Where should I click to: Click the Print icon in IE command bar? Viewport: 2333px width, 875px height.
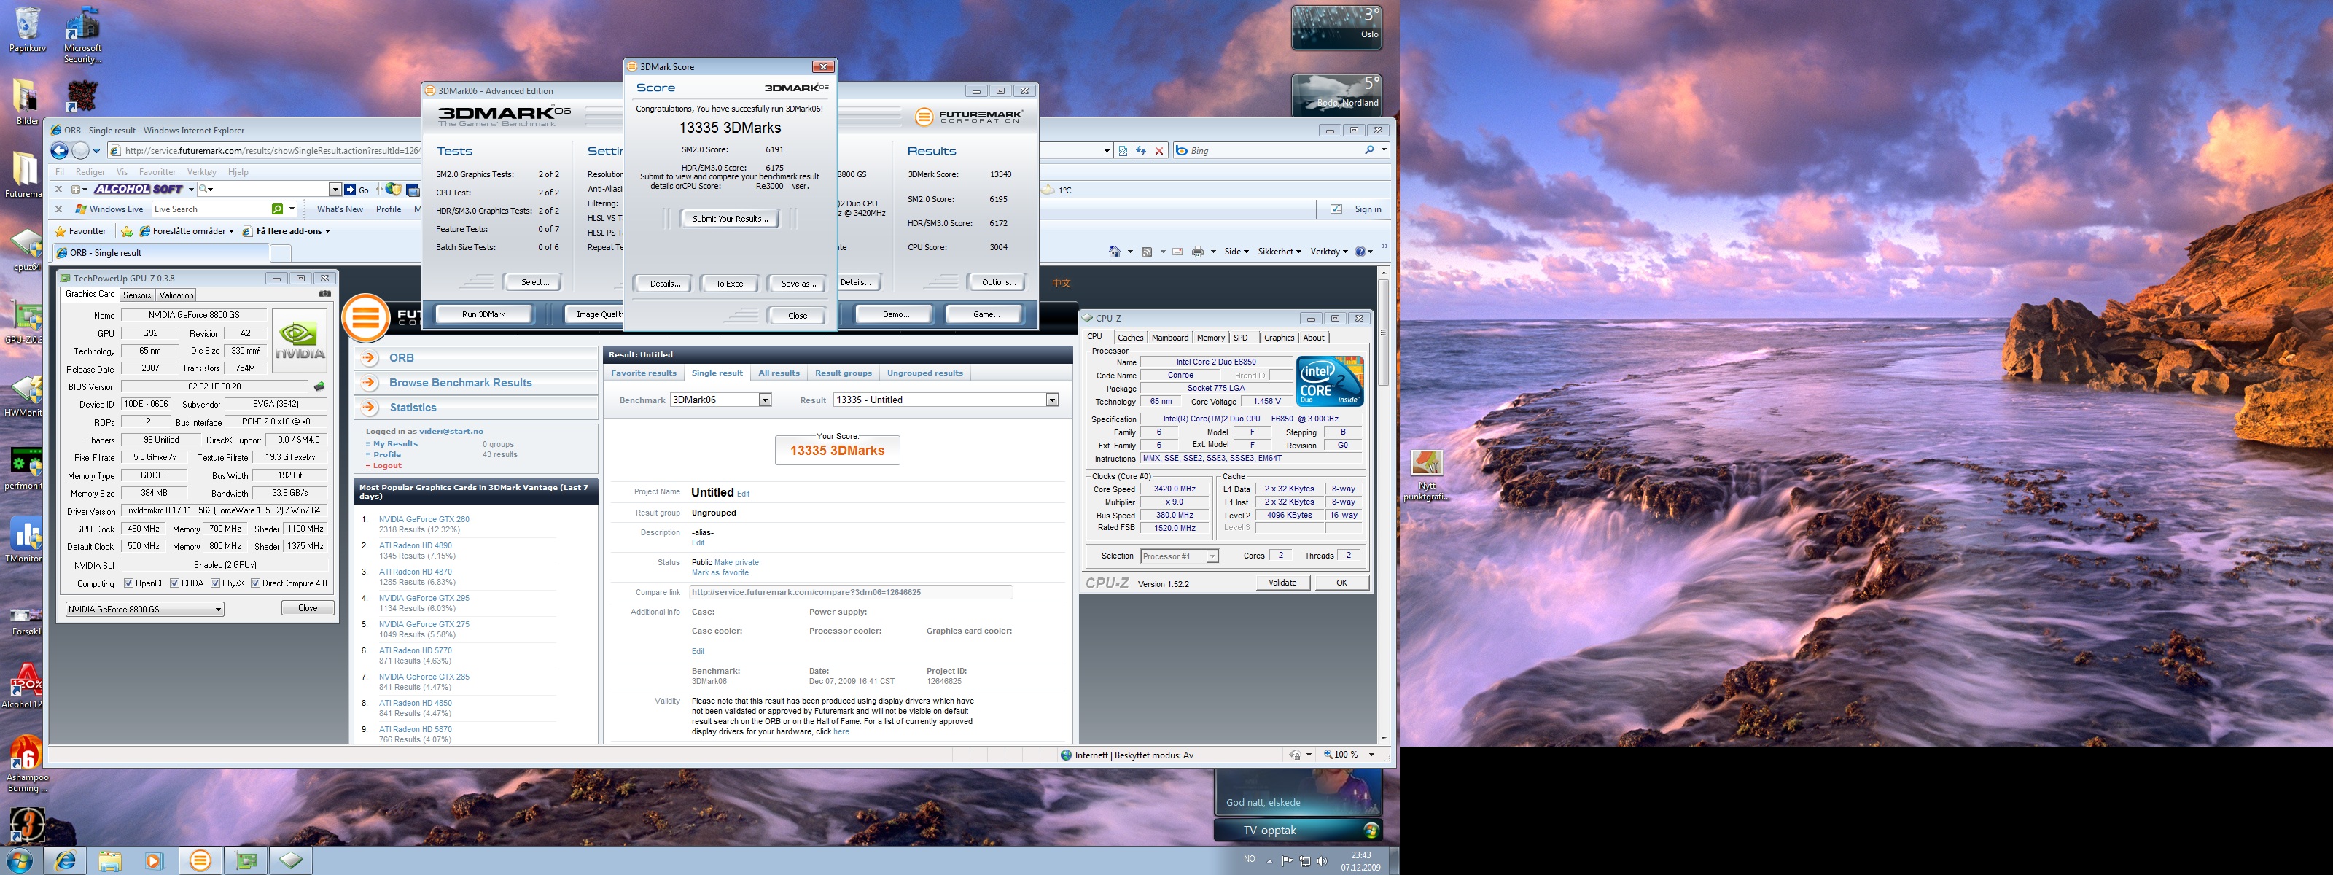(1197, 252)
